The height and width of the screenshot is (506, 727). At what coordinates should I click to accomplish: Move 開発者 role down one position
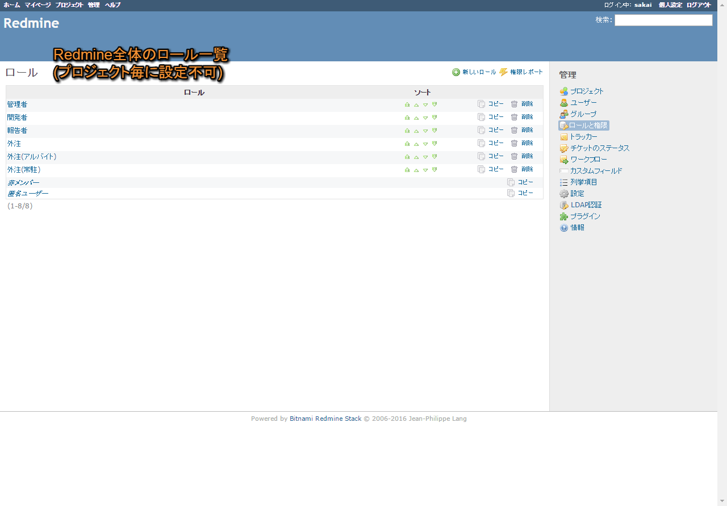425,118
